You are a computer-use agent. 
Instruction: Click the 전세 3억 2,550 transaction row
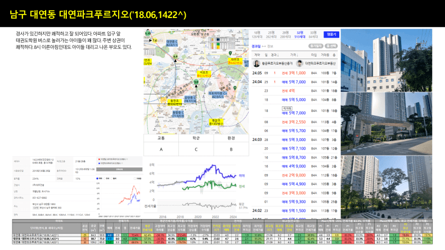pyautogui.click(x=295, y=122)
